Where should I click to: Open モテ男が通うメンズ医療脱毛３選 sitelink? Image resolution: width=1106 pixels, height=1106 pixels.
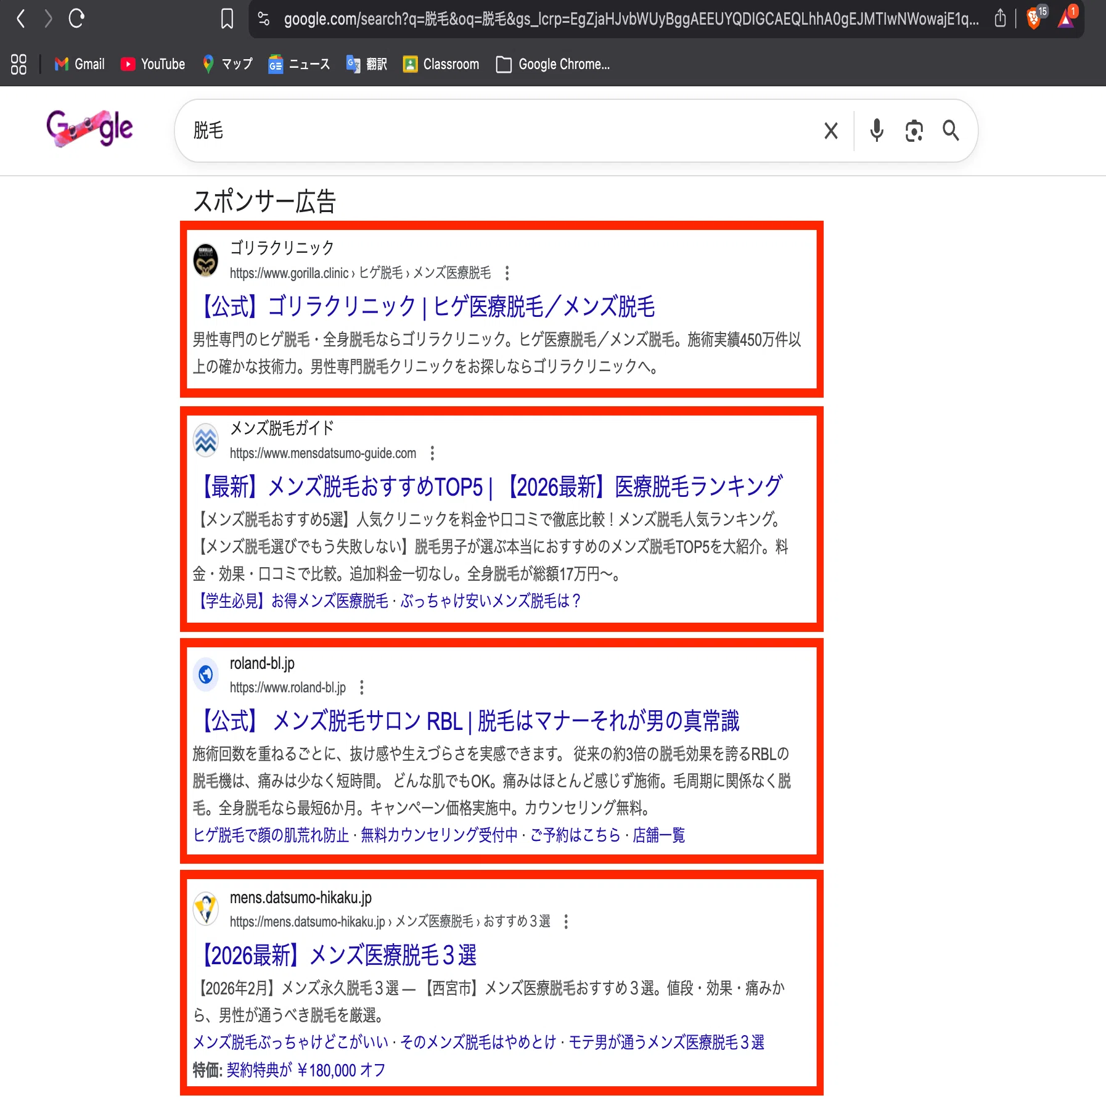click(x=666, y=1042)
